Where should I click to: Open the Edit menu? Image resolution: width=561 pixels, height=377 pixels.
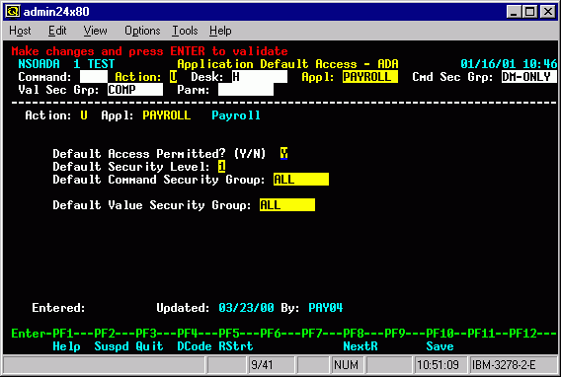[57, 32]
